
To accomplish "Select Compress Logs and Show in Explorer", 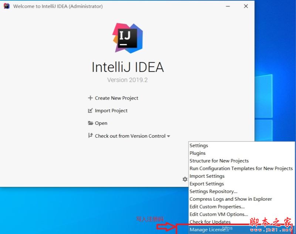I will coord(242,199).
